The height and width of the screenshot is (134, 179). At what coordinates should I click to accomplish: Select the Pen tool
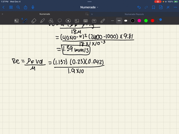pyautogui.click(x=25, y=21)
